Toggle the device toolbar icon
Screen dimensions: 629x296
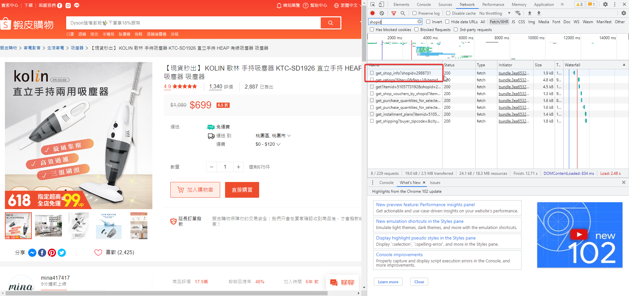point(382,4)
